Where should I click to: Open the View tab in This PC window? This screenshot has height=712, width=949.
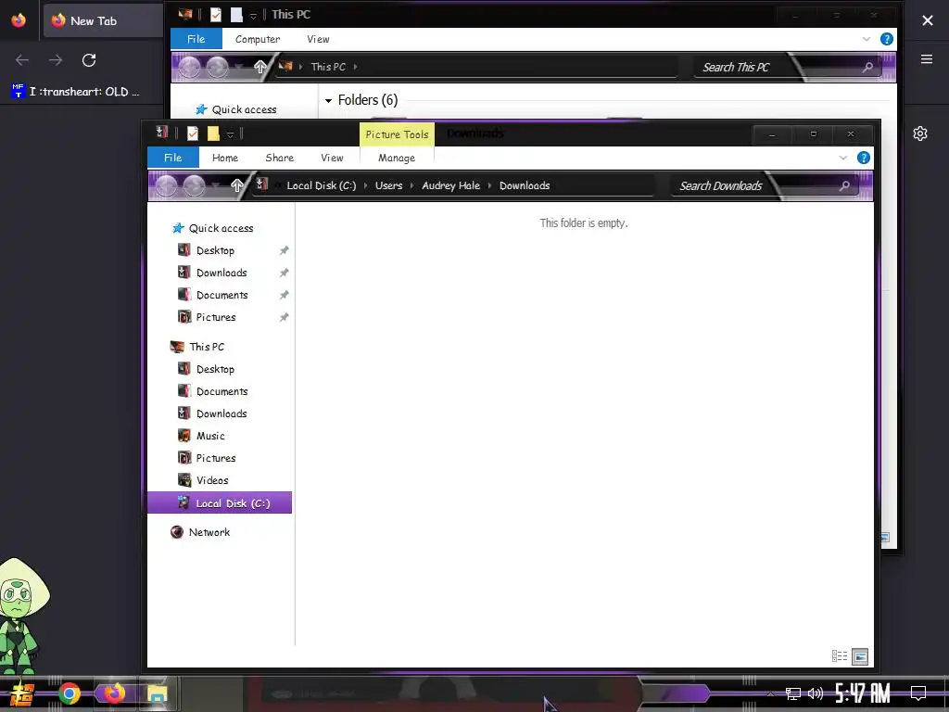point(319,39)
